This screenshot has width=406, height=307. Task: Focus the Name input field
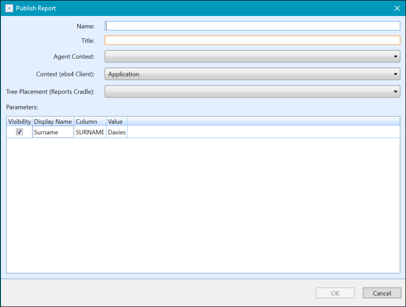click(252, 26)
